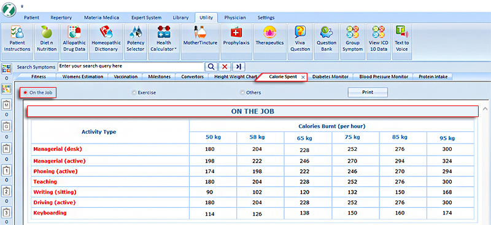Click the Teaching row label
The height and width of the screenshot is (225, 491).
pyautogui.click(x=45, y=181)
